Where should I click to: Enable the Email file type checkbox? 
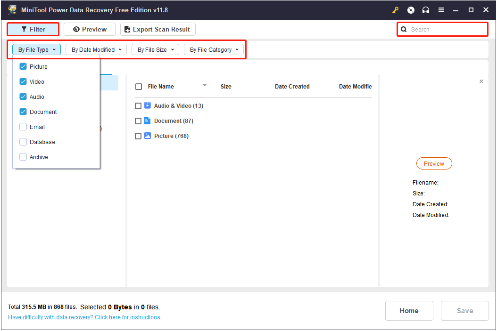[23, 127]
